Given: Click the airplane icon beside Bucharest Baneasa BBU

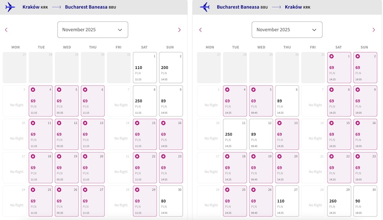Looking at the screenshot, I should pyautogui.click(x=205, y=7).
